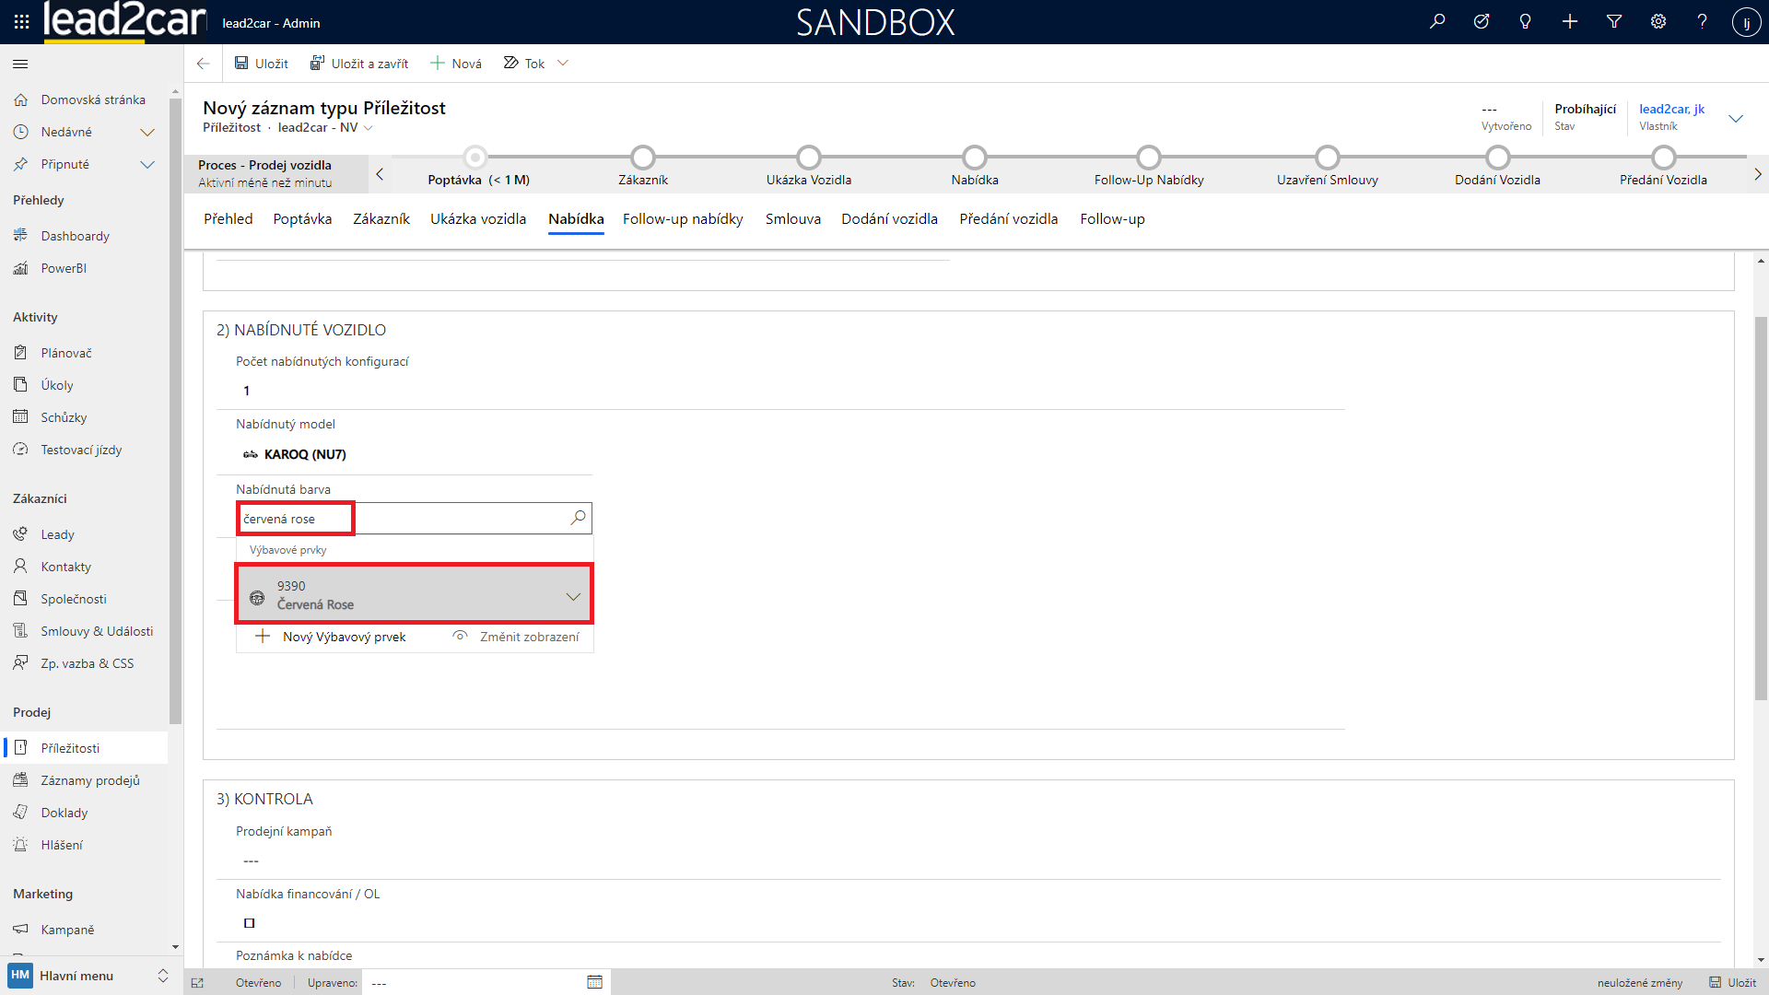Click the calendar icon in status bar
This screenshot has height=995, width=1769.
594,982
